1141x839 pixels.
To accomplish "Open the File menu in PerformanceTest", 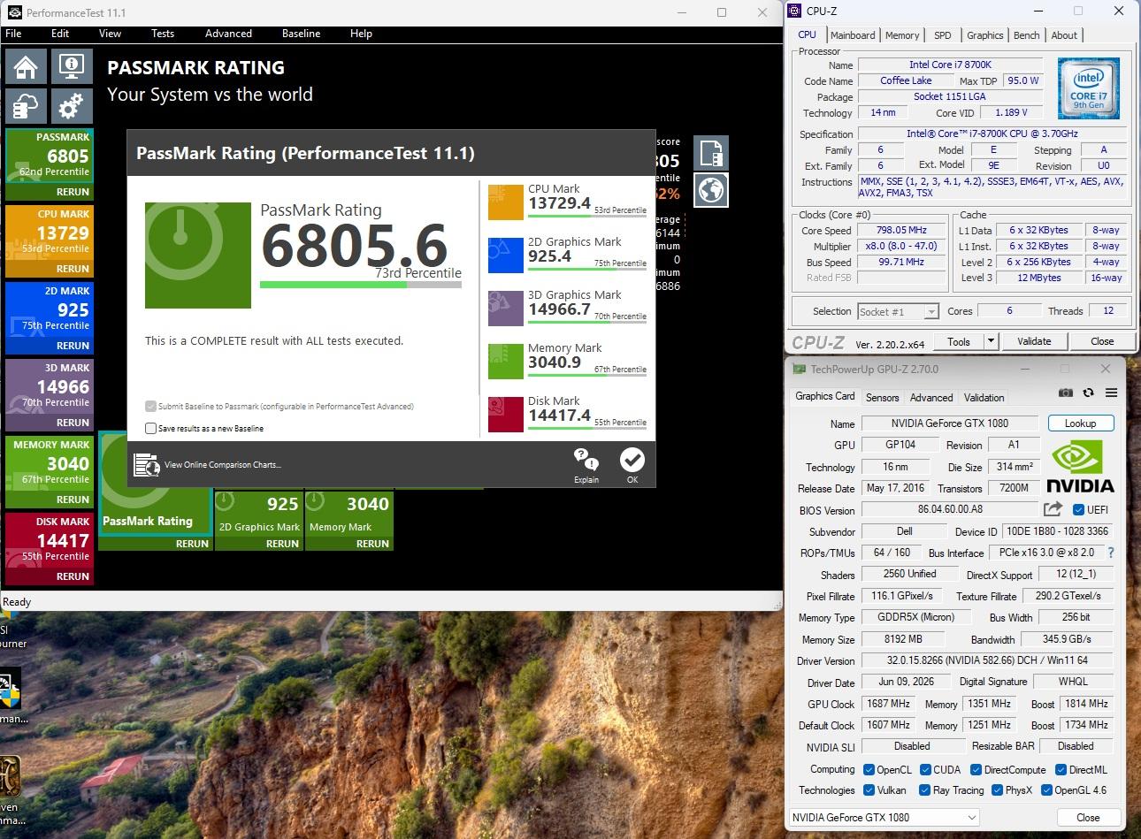I will [x=13, y=34].
